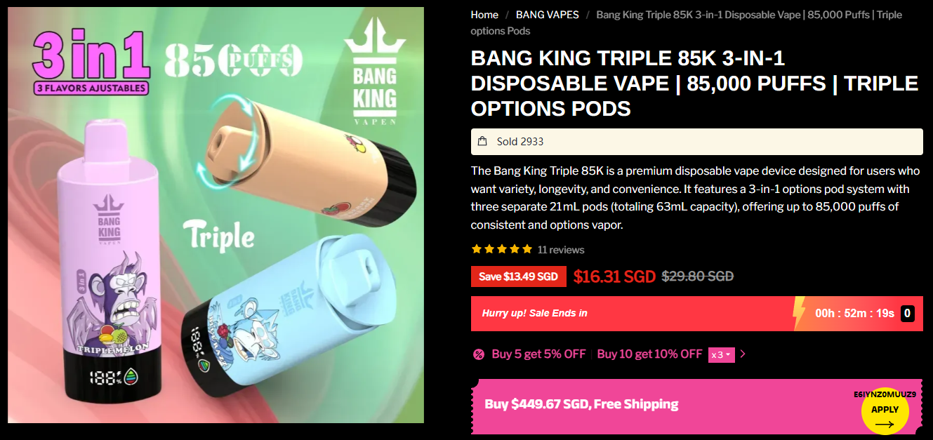Click the pink percent discount icon
Image resolution: width=933 pixels, height=440 pixels.
point(479,354)
